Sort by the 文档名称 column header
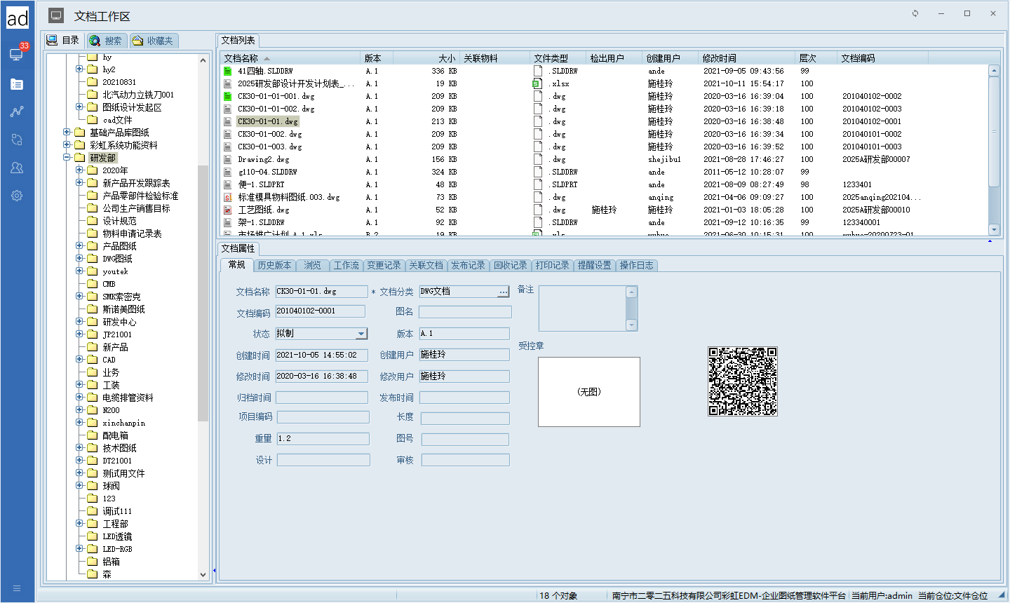 [x=290, y=58]
